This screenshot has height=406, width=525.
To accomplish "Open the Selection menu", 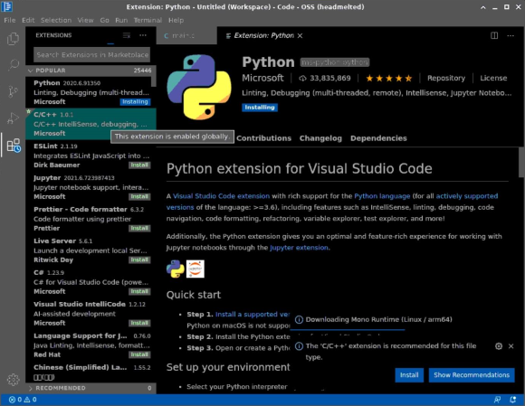I will click(x=56, y=21).
